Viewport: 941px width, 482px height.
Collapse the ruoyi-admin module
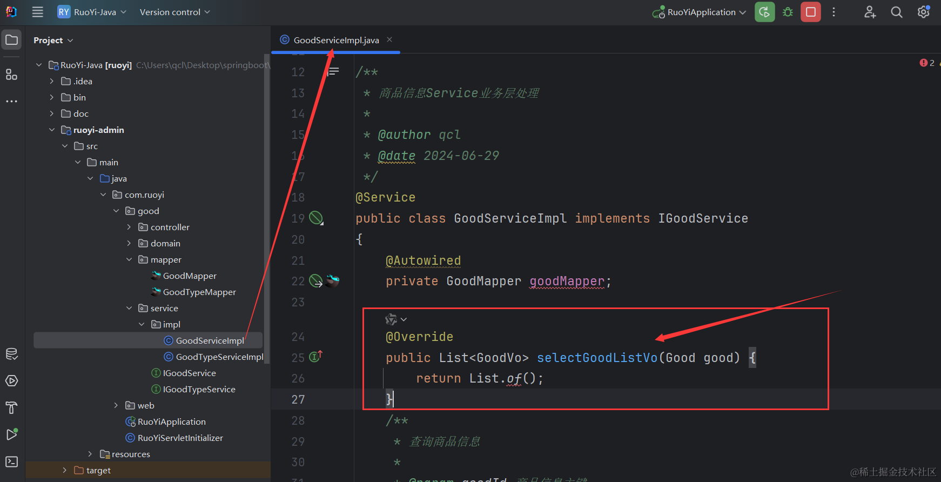[52, 130]
